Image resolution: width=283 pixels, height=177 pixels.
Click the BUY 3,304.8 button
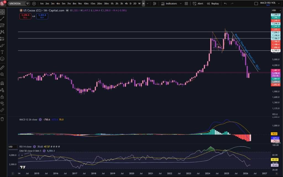coord(42,16)
